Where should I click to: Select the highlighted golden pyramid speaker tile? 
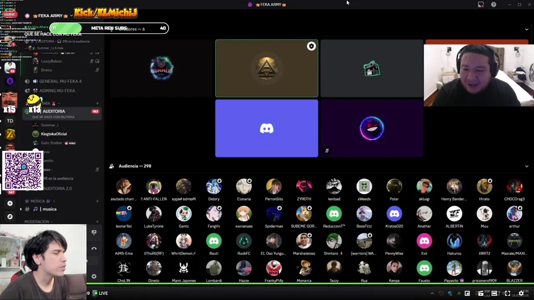[x=267, y=68]
